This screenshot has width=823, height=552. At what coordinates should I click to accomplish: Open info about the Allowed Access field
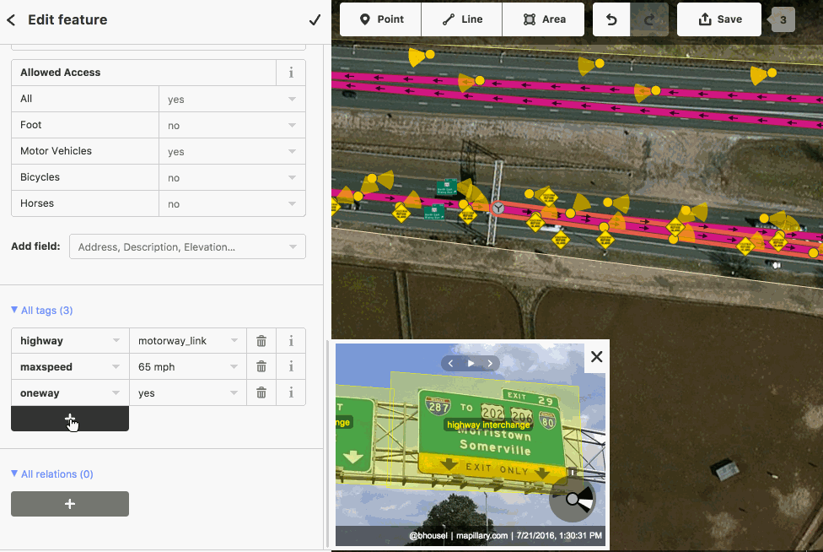click(290, 73)
